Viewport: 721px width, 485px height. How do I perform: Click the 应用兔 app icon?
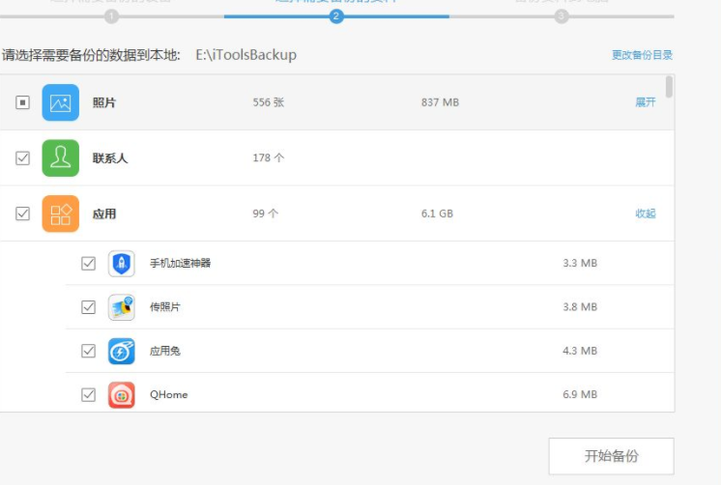tap(122, 351)
